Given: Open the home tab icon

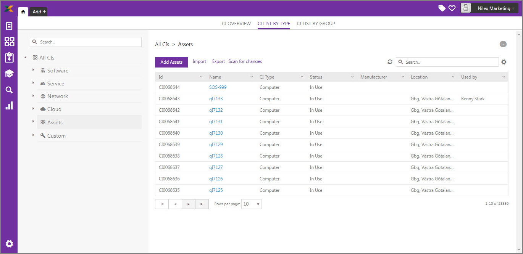Looking at the screenshot, I should [x=23, y=12].
